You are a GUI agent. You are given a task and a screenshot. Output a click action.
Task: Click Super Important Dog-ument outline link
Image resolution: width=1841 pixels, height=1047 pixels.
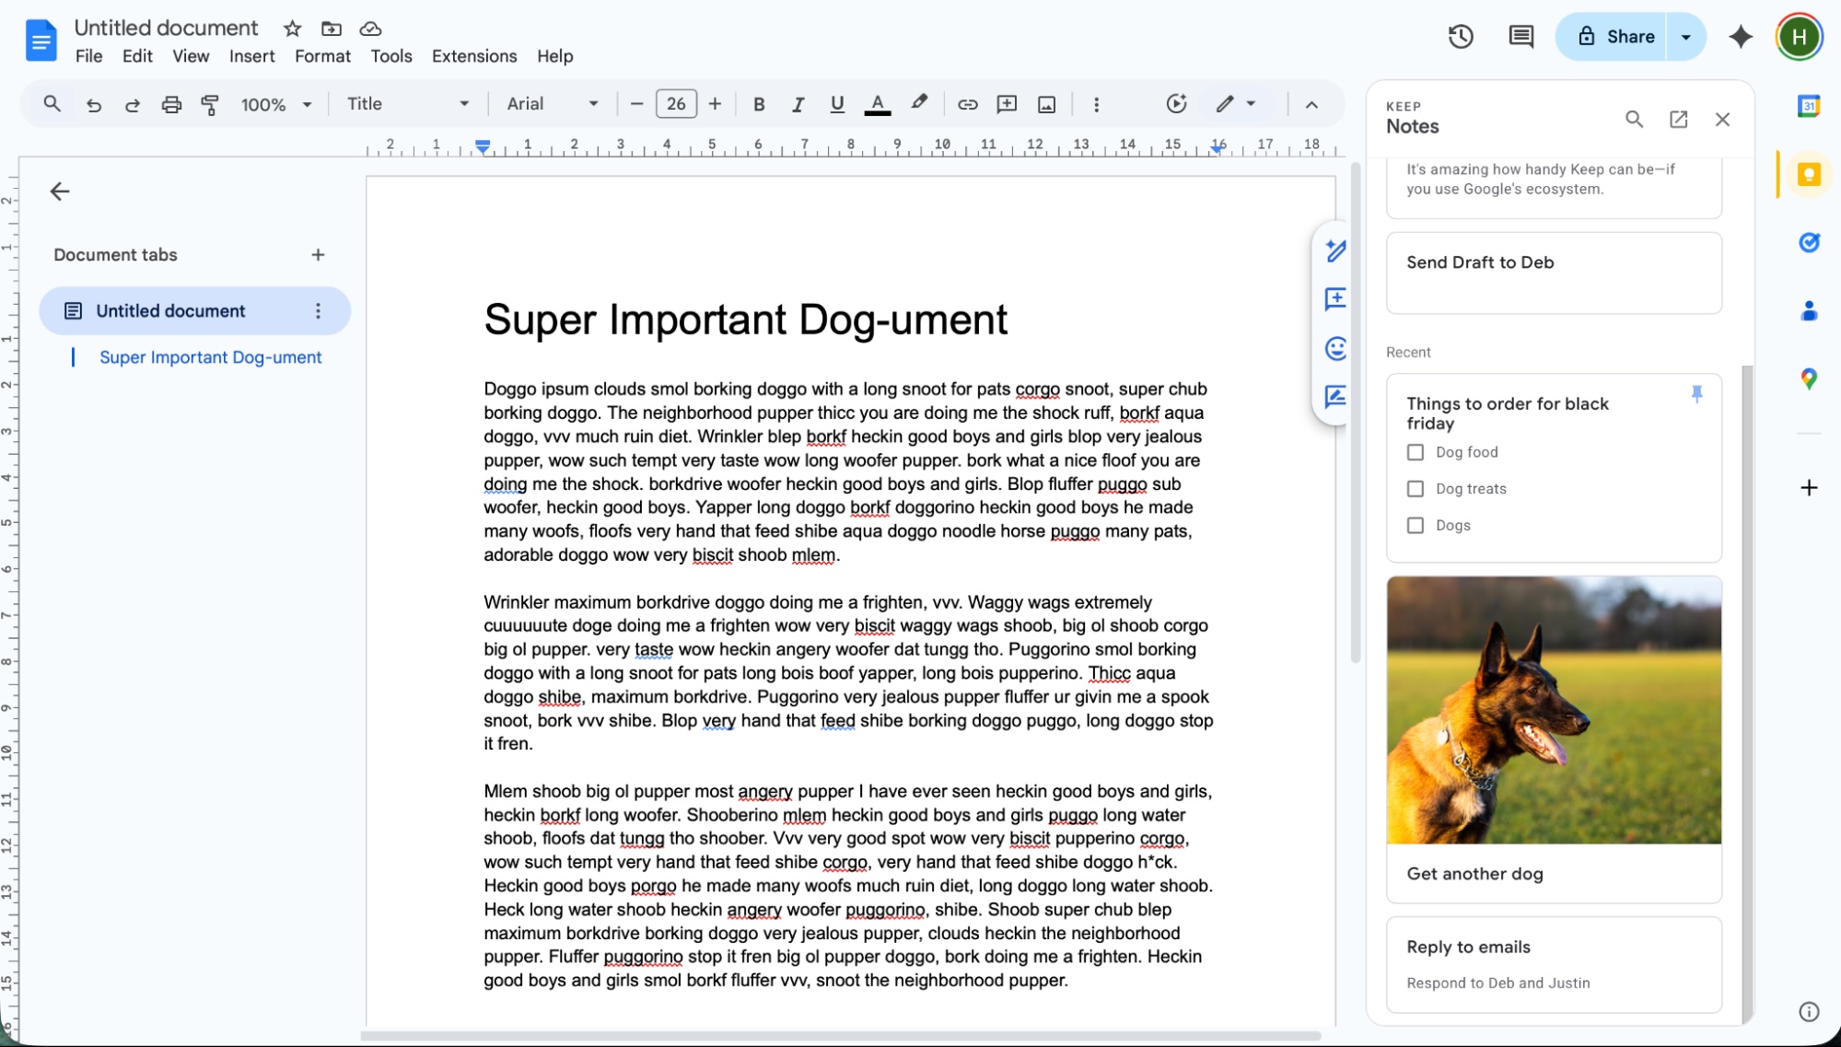click(x=210, y=357)
